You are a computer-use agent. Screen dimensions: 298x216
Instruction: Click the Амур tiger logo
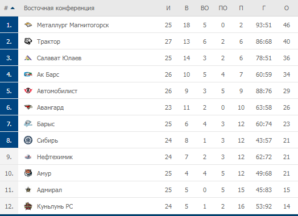[28, 173]
